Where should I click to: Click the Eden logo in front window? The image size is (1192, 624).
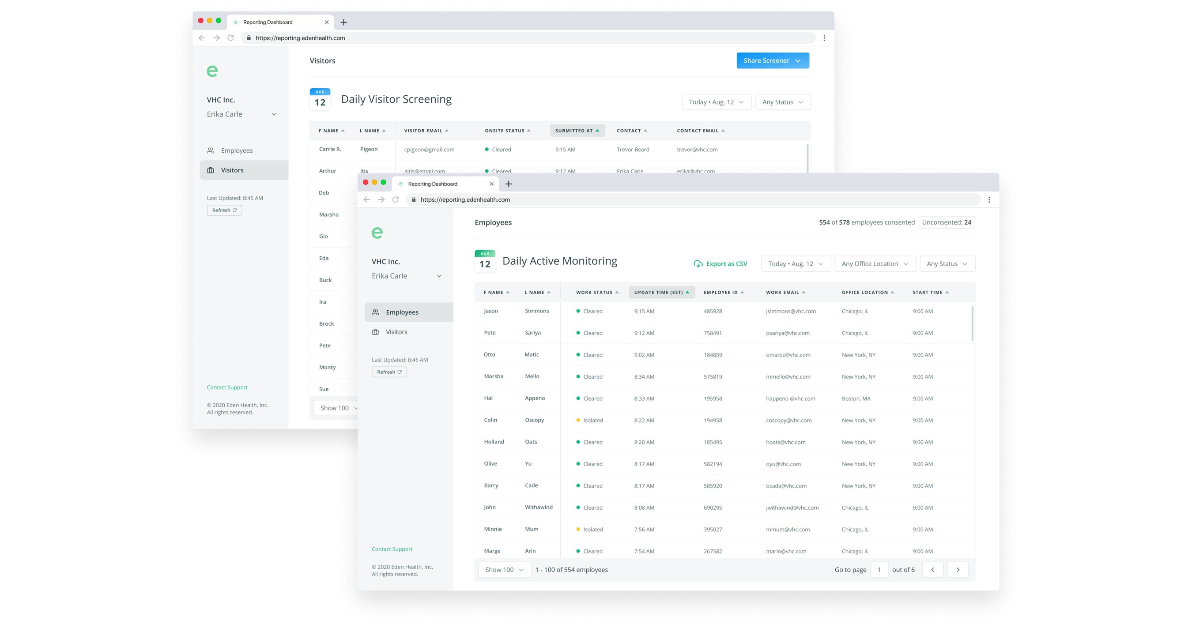pyautogui.click(x=377, y=233)
